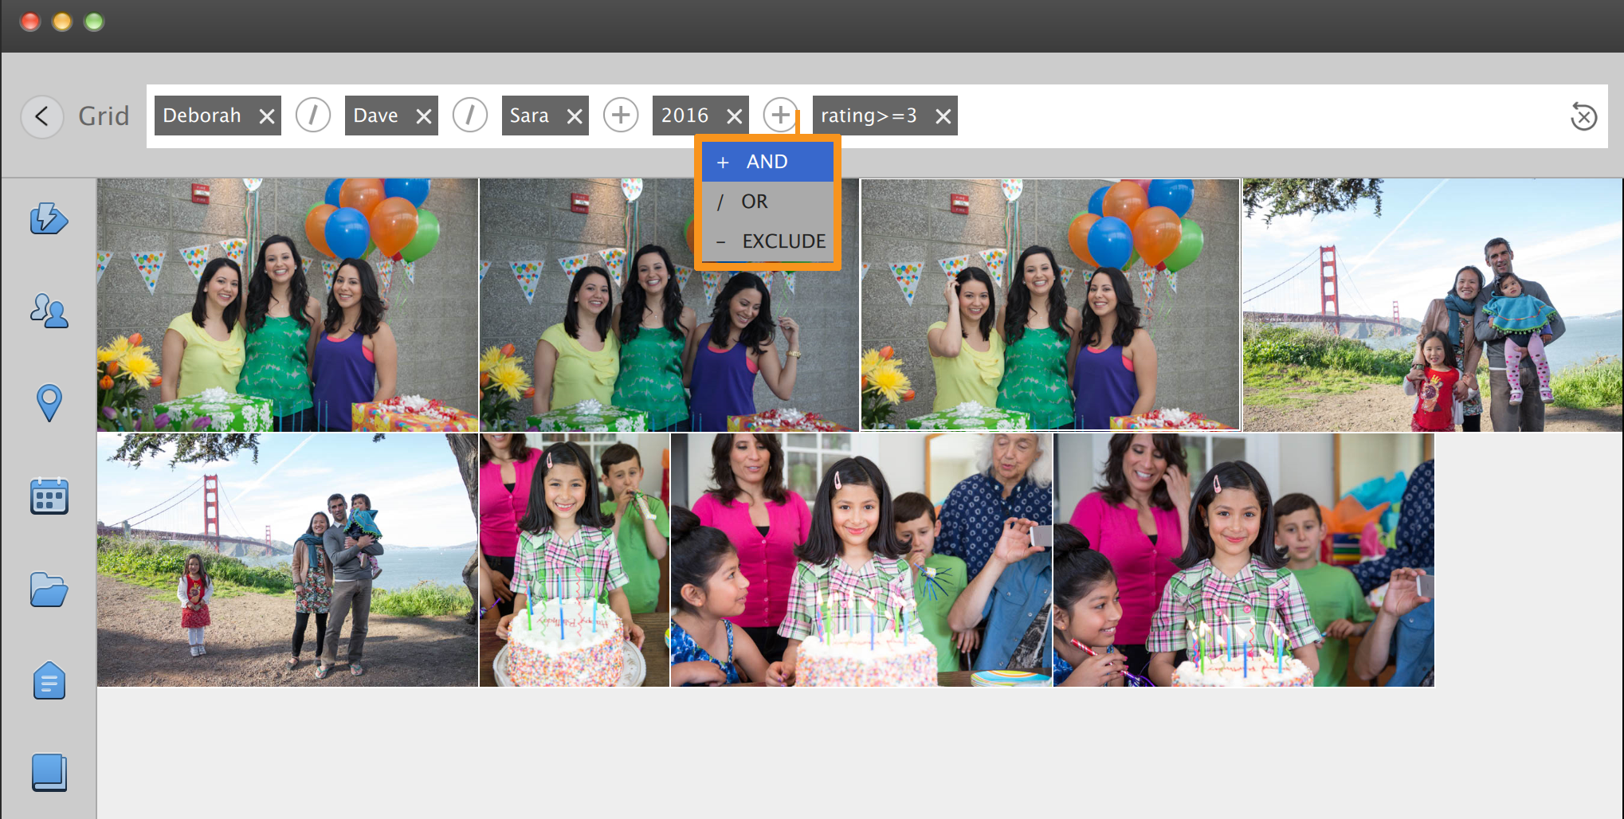Viewport: 1624px width, 819px height.
Task: Select OR from the operator menu
Action: [x=754, y=202]
